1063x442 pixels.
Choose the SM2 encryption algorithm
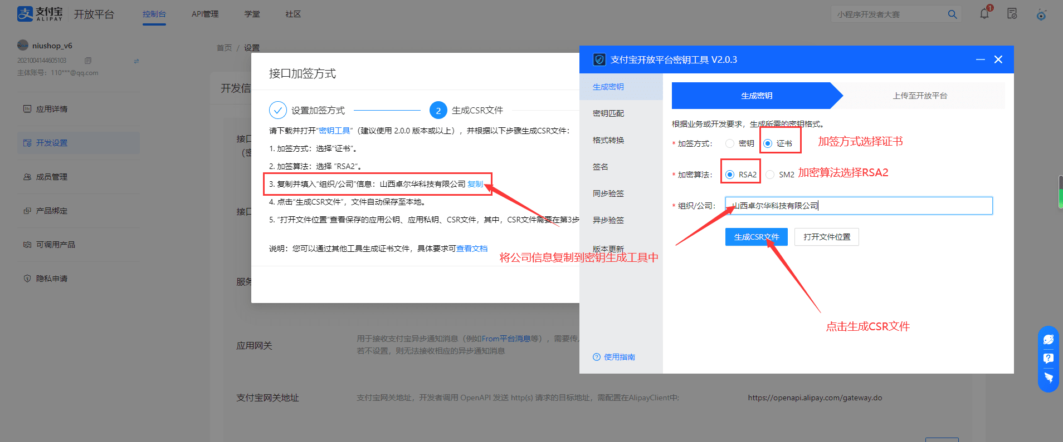770,175
